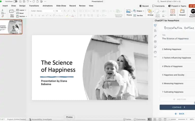Viewport: 195px width, 121px height.
Task: Launch the Designer pane
Action: (182, 13)
